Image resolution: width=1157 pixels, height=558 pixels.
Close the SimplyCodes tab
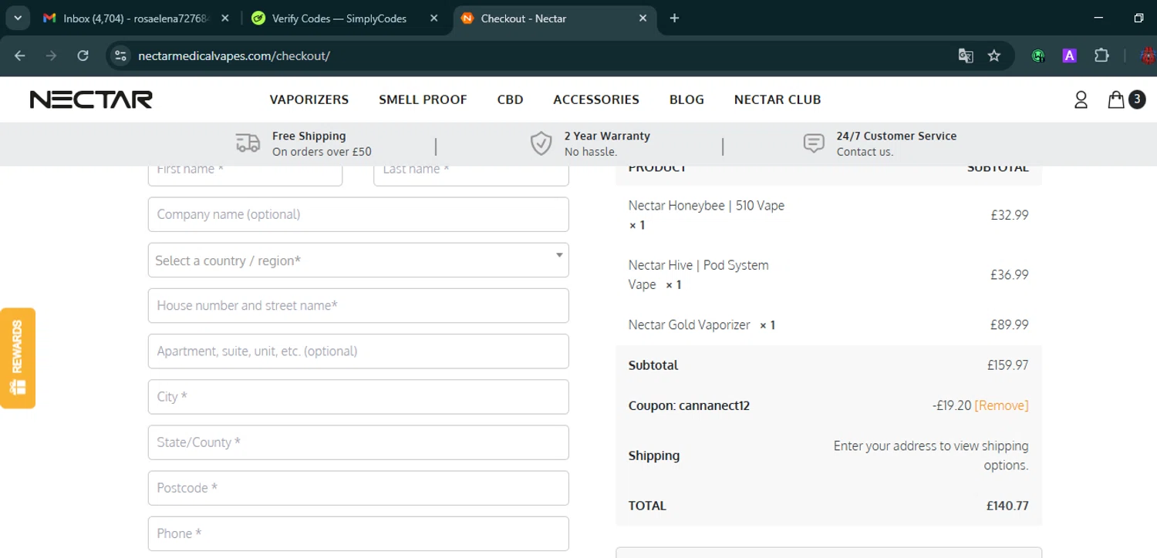tap(434, 18)
